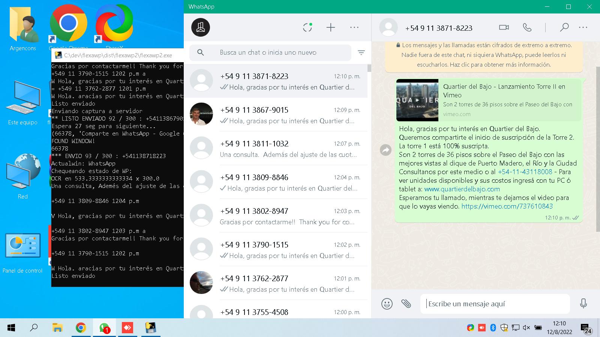The height and width of the screenshot is (337, 600).
Task: Open notification center with 24 badge
Action: pos(586,328)
